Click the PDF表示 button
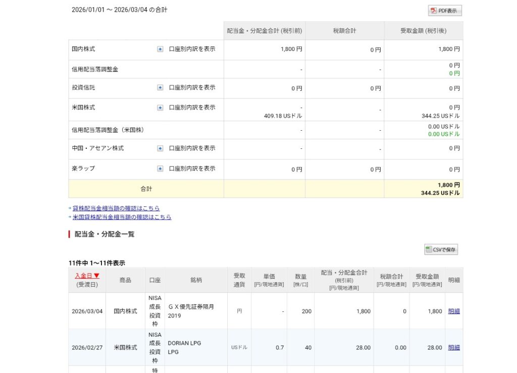The height and width of the screenshot is (373, 517). coord(445,11)
